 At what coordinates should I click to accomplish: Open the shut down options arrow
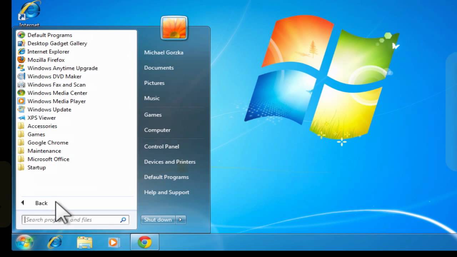(180, 220)
